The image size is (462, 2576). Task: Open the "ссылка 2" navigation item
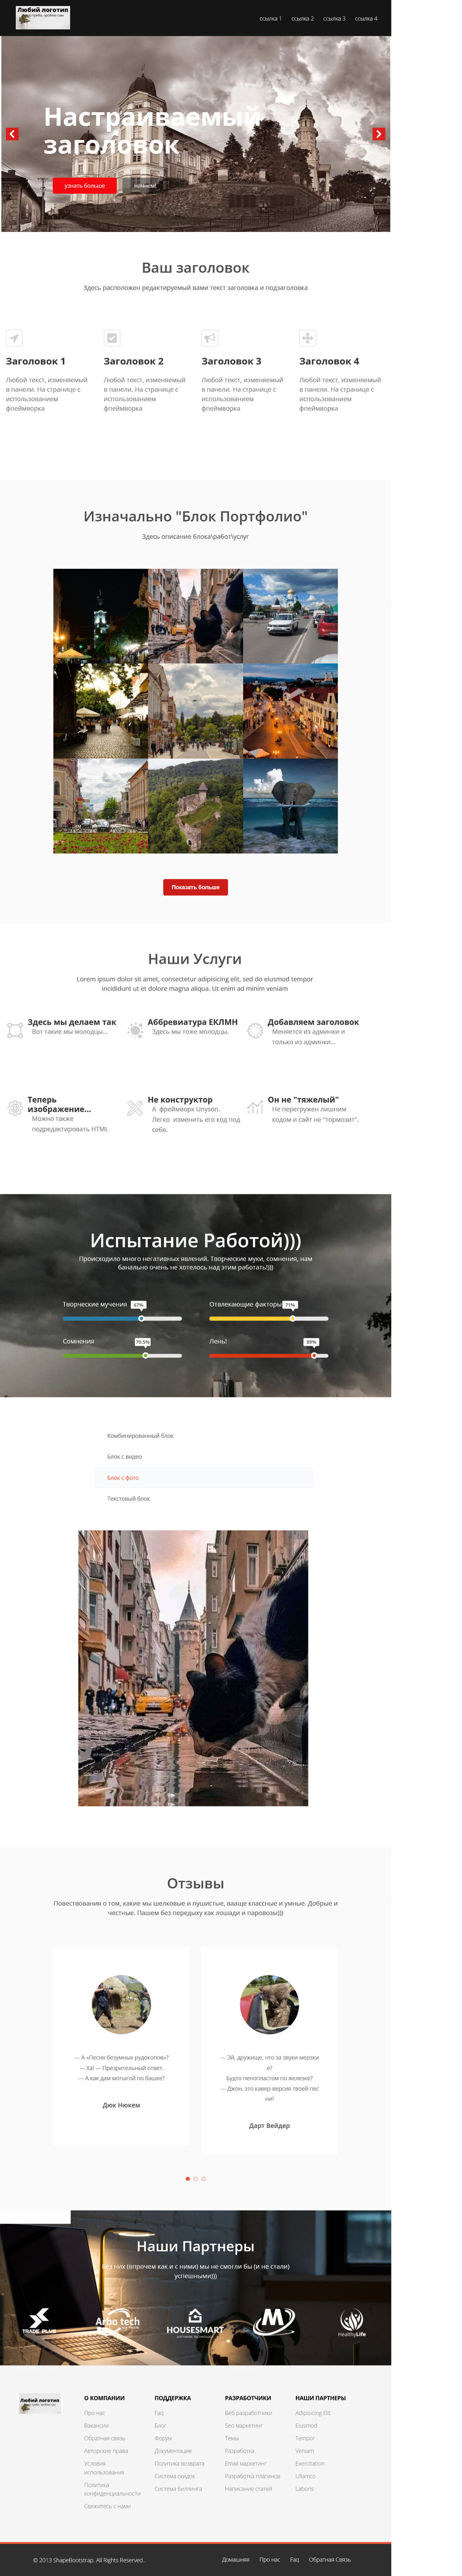pyautogui.click(x=302, y=18)
